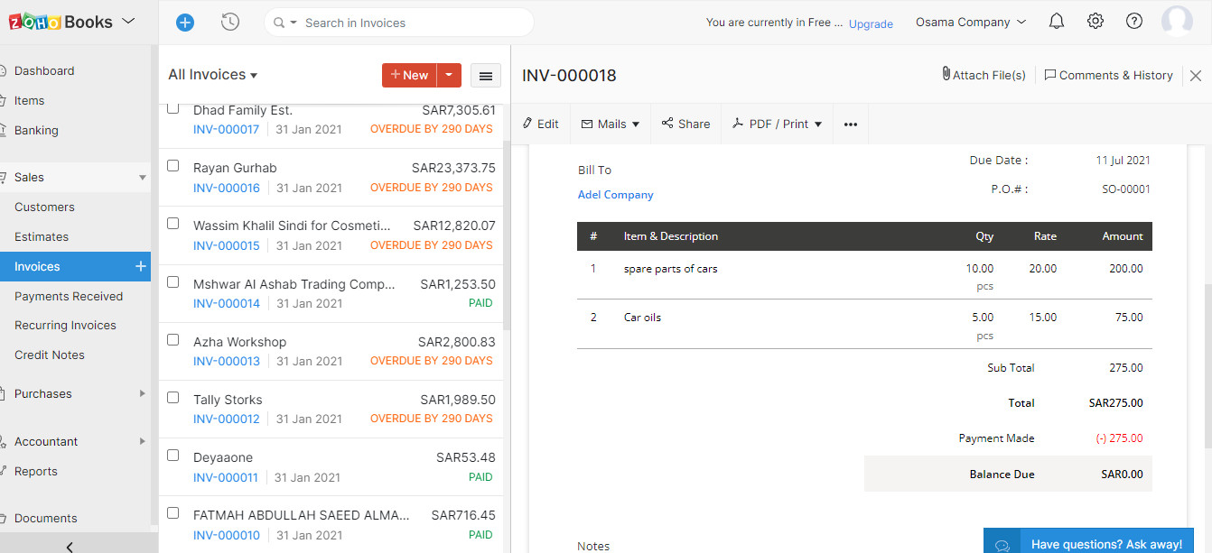Viewport: 1212px width, 553px height.
Task: Open invoice INV-000012
Action: pos(226,419)
